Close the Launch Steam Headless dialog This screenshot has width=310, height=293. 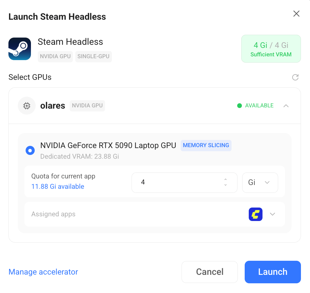[296, 14]
